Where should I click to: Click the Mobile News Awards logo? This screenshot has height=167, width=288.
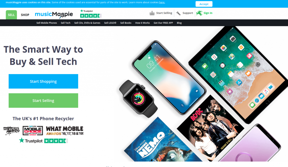(x=11, y=131)
